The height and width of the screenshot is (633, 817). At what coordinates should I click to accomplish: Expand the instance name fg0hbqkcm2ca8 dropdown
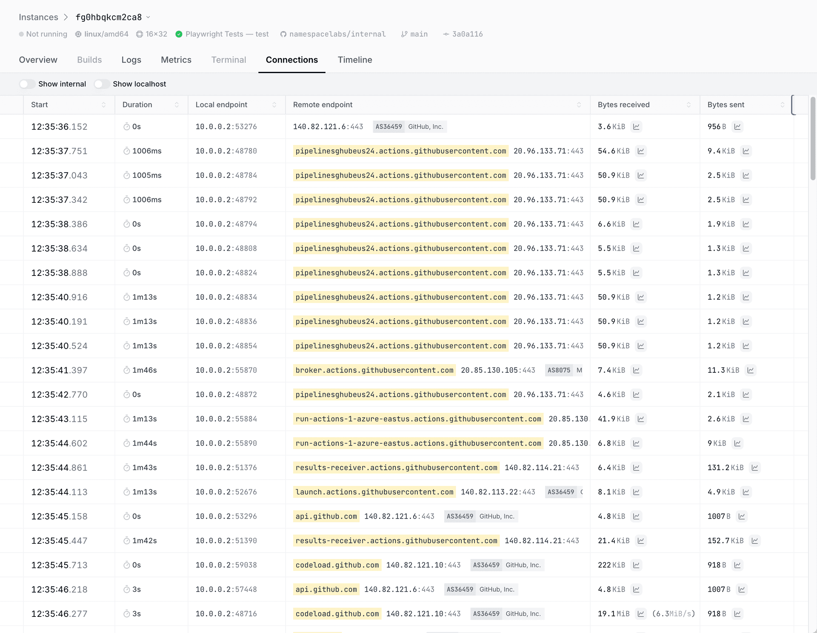coord(148,17)
